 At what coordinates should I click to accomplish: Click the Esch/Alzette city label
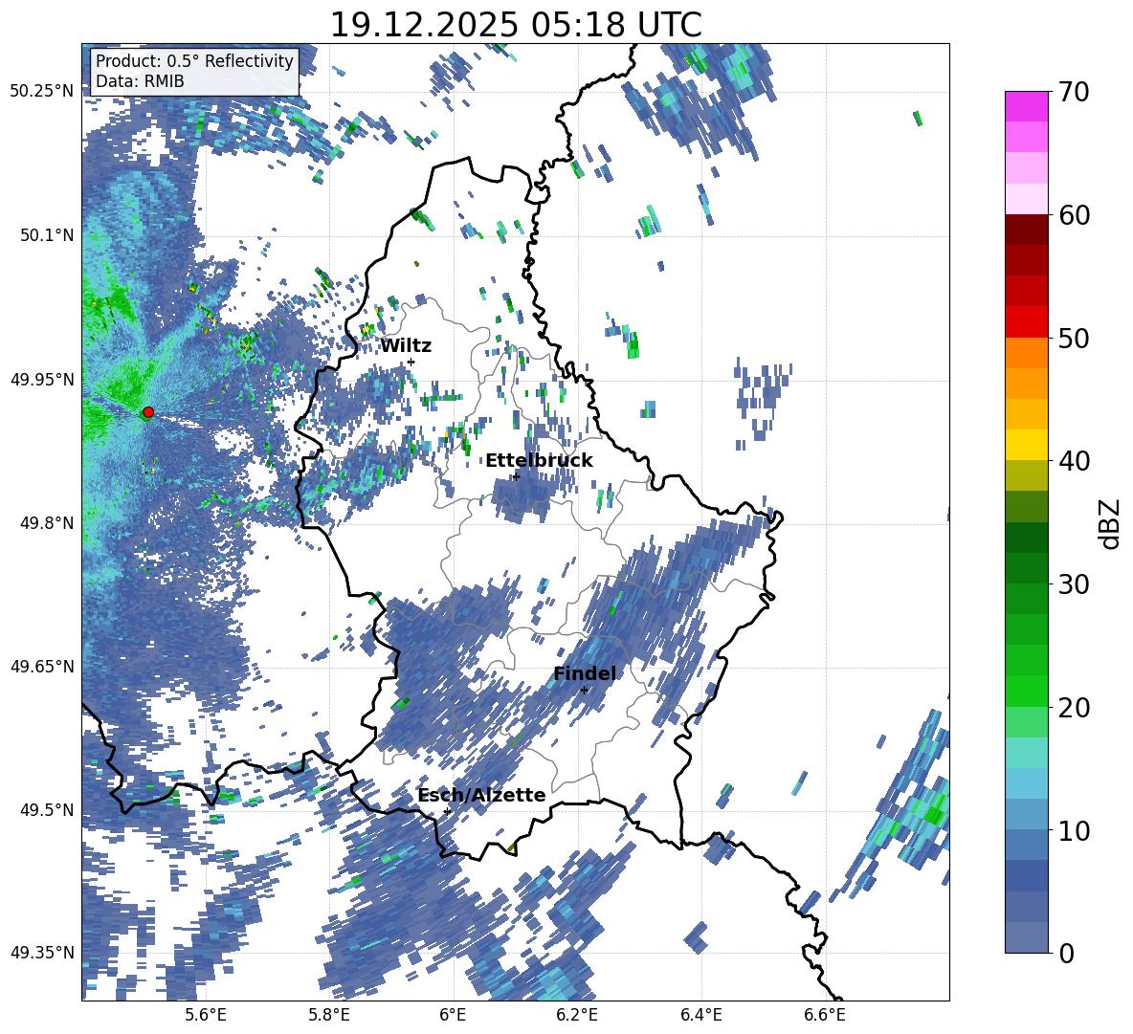[x=481, y=795]
